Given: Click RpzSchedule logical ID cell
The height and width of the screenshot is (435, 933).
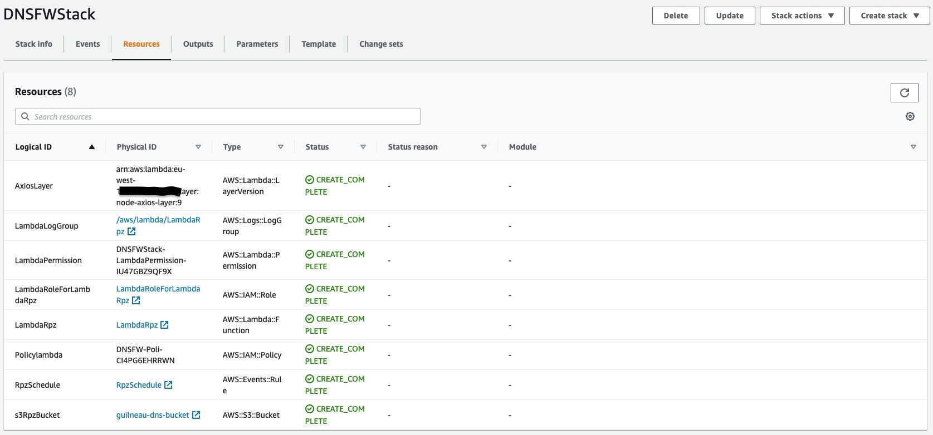Looking at the screenshot, I should [37, 385].
